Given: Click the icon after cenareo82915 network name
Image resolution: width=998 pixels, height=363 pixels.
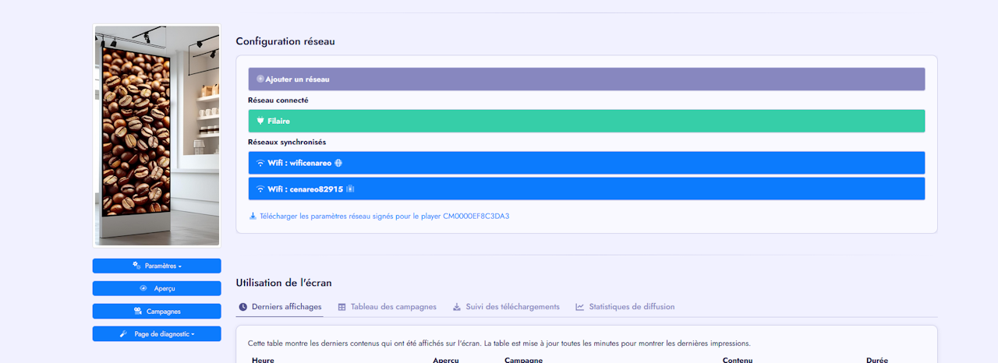Looking at the screenshot, I should coord(351,189).
